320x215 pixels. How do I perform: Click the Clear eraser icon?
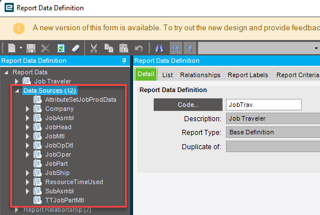click(76, 49)
